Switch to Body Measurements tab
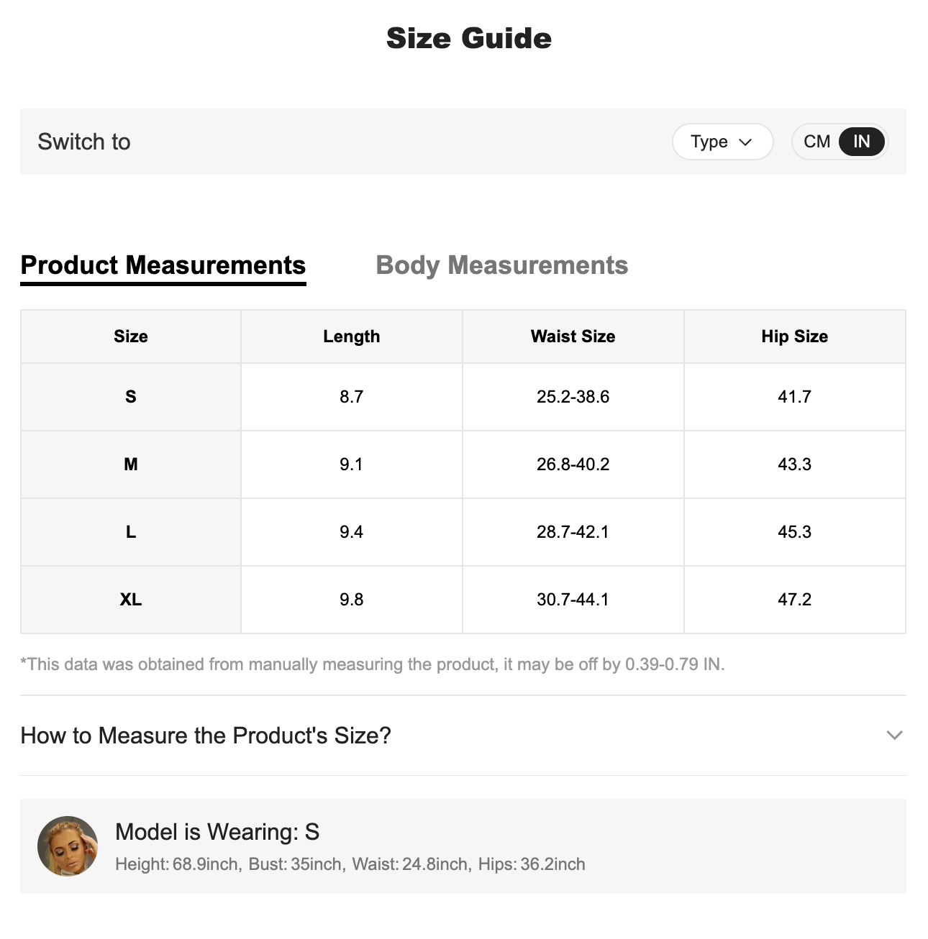 [501, 265]
